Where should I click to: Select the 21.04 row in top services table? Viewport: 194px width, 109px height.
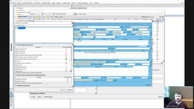point(111,41)
